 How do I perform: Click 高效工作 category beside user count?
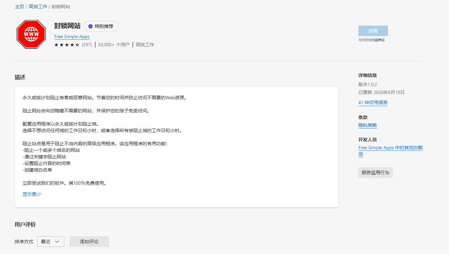[145, 45]
